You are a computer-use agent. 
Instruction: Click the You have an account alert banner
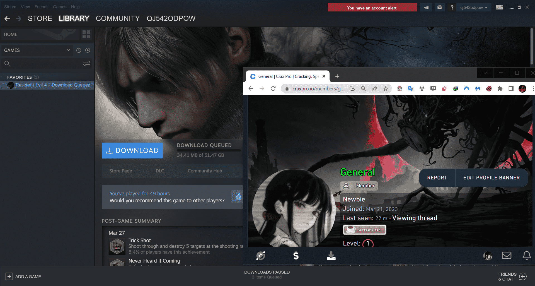pos(372,8)
